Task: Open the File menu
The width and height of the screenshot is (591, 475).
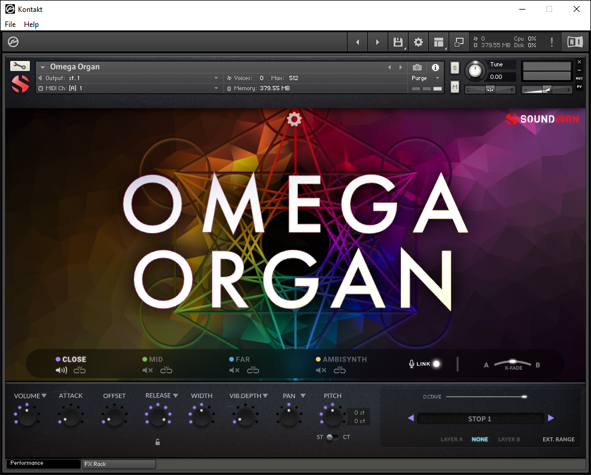Action: pyautogui.click(x=10, y=24)
